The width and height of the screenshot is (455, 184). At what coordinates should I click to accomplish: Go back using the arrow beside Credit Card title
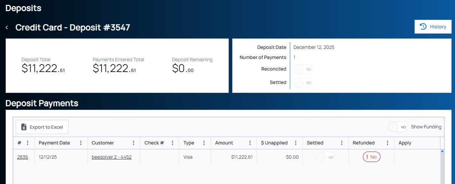tap(7, 27)
